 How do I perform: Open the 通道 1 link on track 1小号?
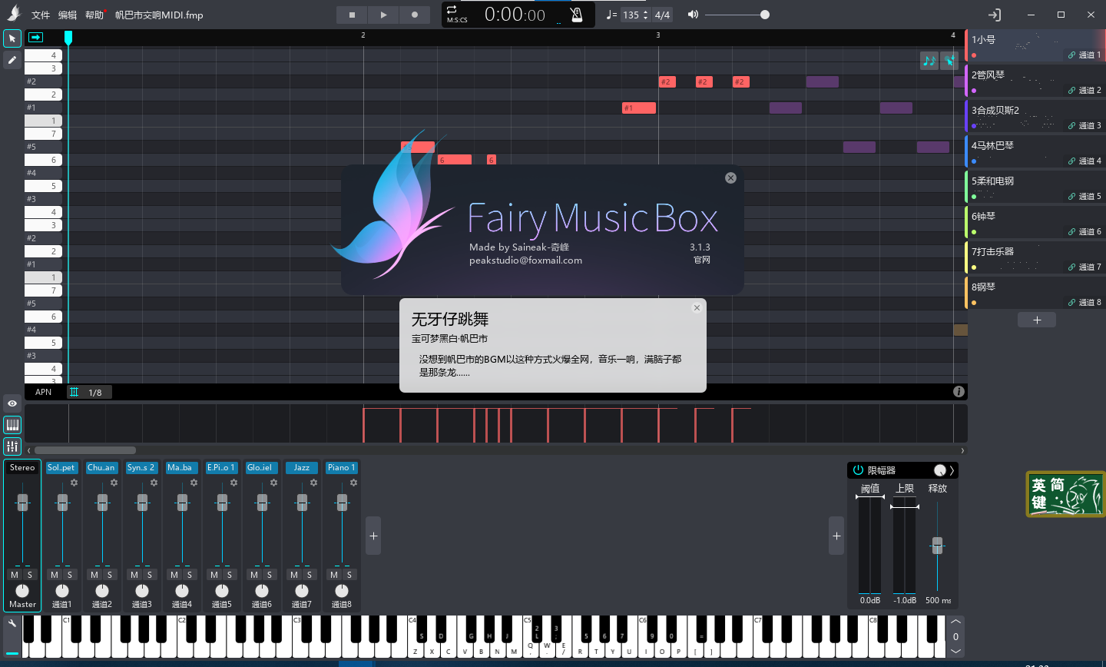(x=1084, y=55)
